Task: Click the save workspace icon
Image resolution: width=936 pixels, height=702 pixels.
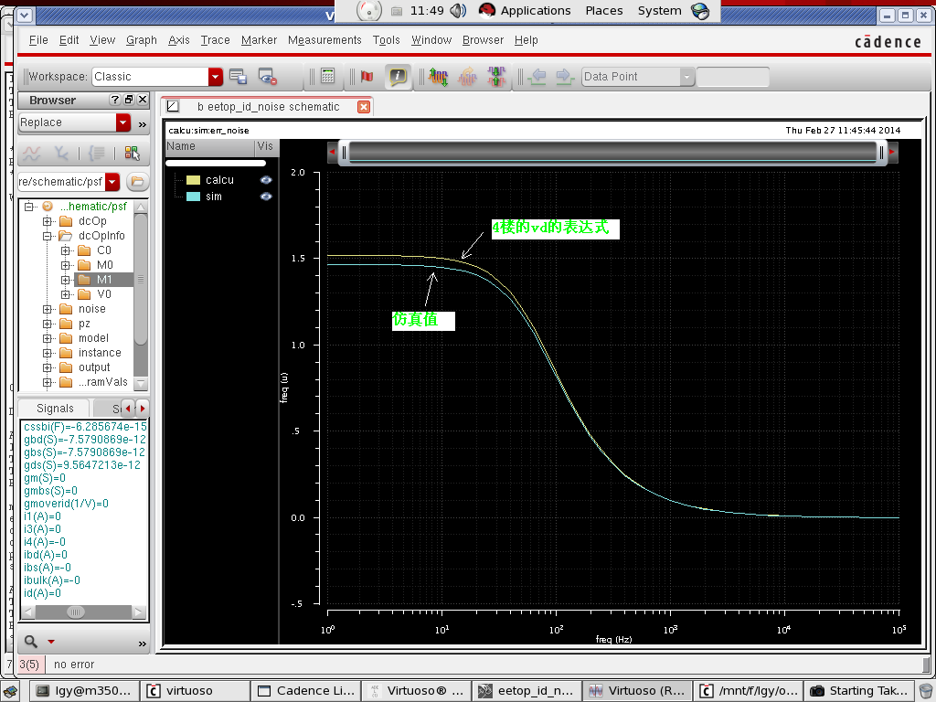Action: tap(238, 77)
